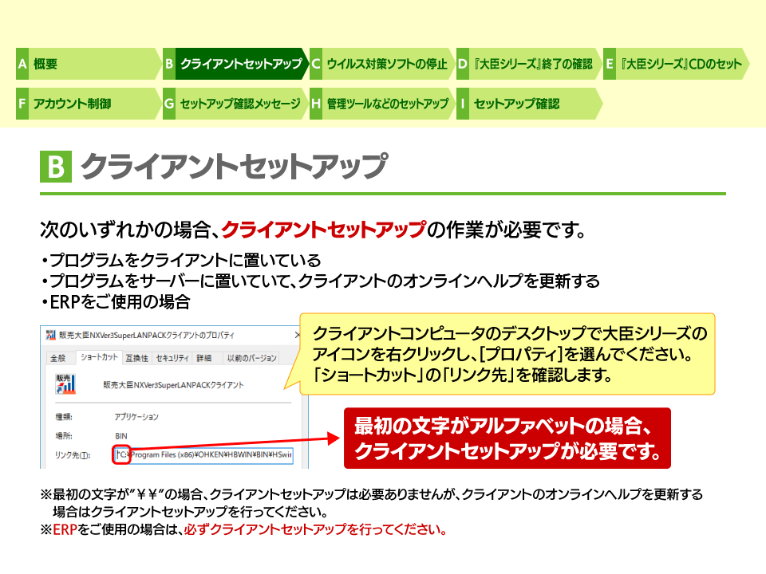The image size is (766, 574).
Task: Switch to the 互換性 tab
Action: pos(136,358)
